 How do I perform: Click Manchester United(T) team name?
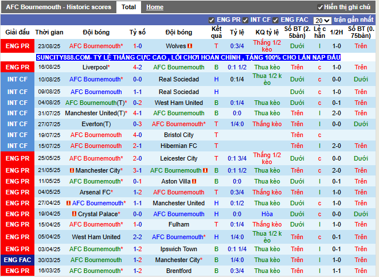pyautogui.click(x=95, y=113)
